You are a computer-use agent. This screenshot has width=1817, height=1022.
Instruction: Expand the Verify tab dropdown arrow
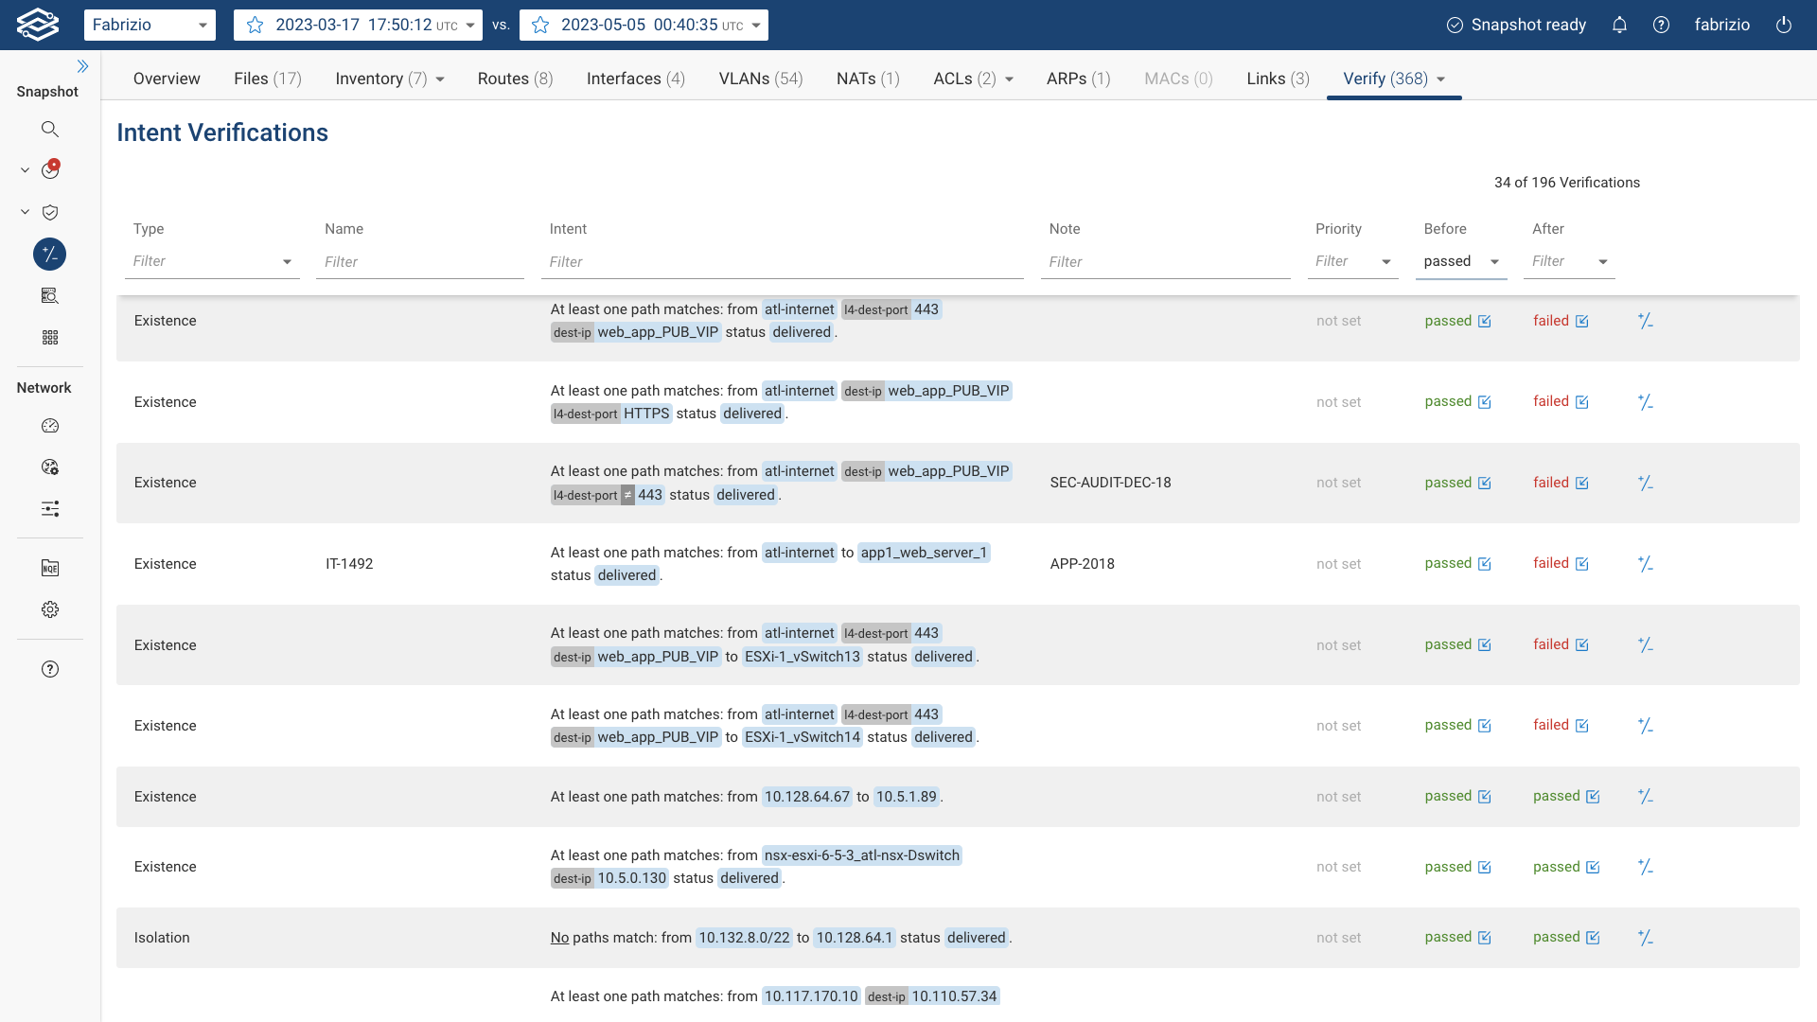[1440, 79]
